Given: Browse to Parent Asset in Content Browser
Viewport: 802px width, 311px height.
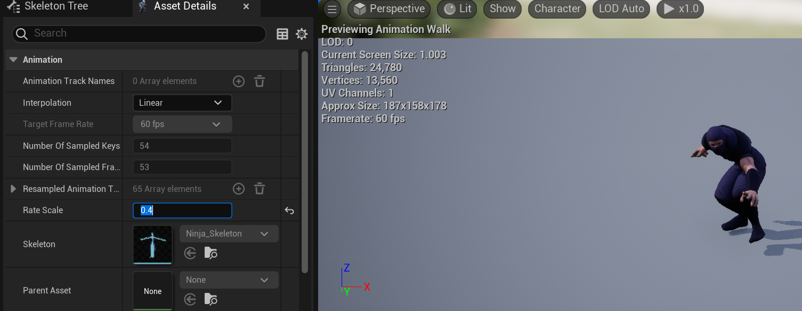Looking at the screenshot, I should (x=210, y=300).
